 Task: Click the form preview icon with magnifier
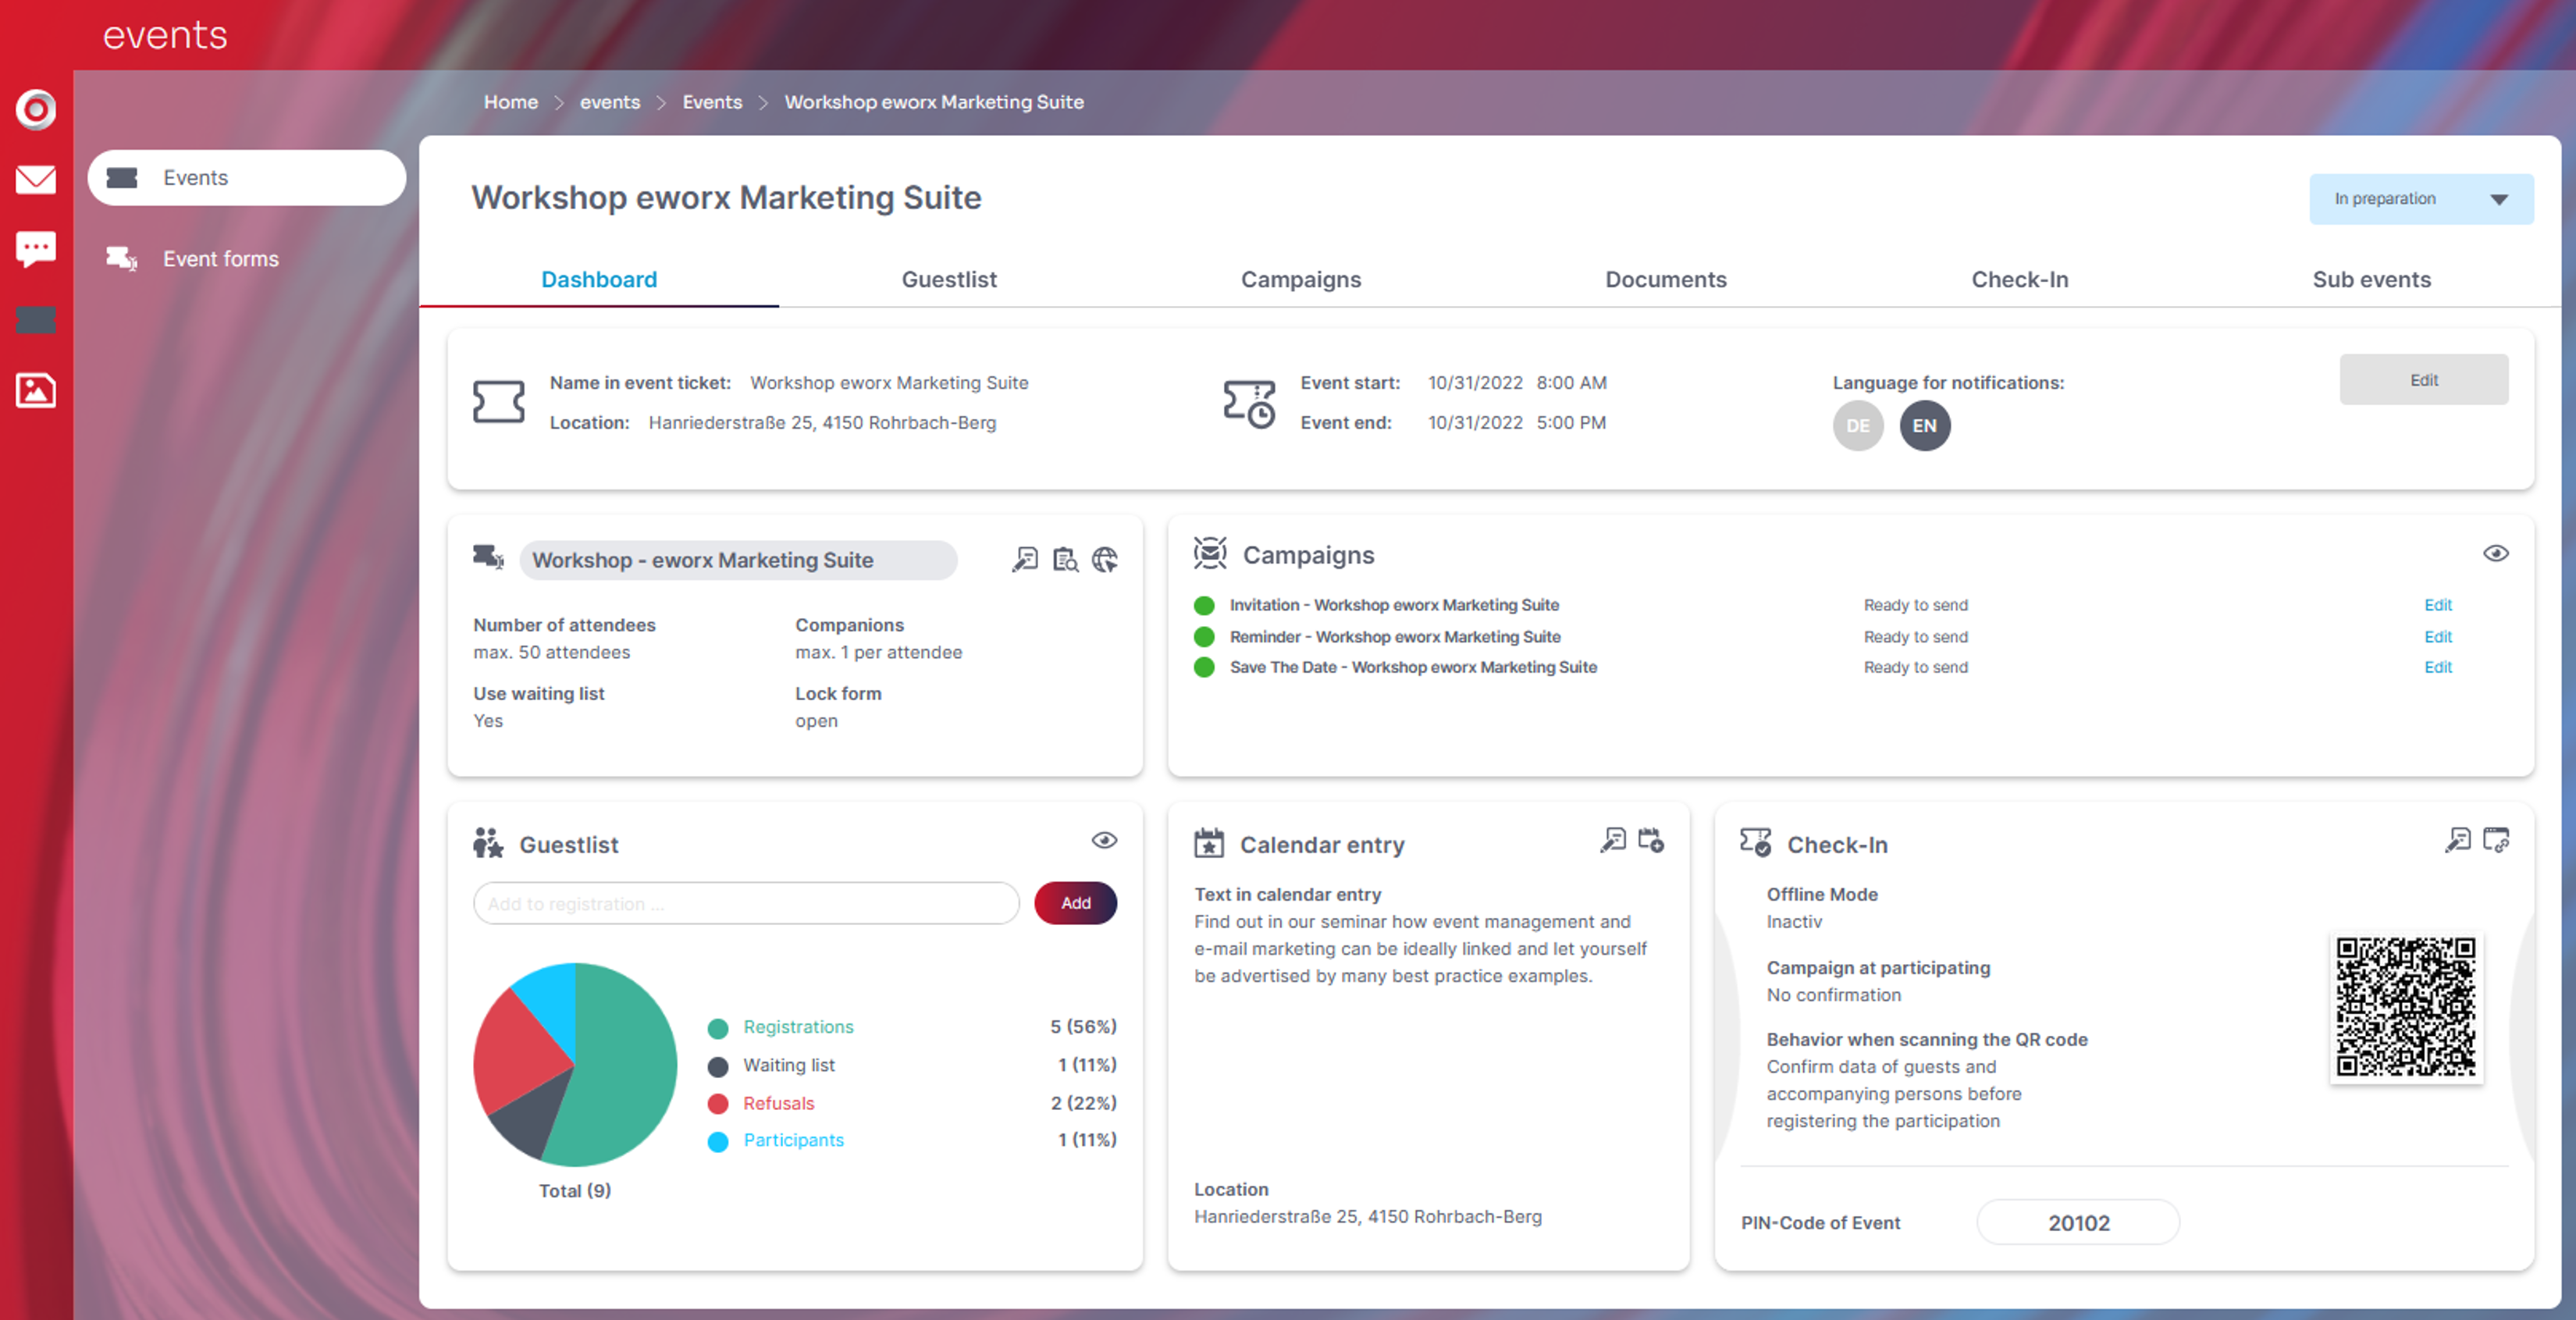coord(1065,559)
